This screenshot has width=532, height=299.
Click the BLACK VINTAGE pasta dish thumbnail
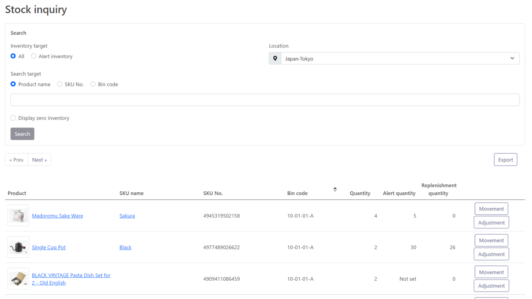[x=18, y=279]
